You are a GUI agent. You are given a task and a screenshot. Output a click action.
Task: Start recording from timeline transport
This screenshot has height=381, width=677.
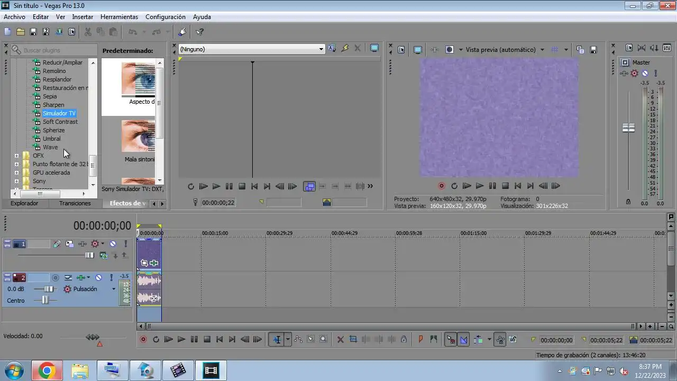coord(143,340)
